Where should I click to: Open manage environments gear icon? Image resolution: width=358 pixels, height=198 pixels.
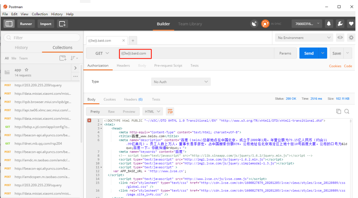[351, 38]
